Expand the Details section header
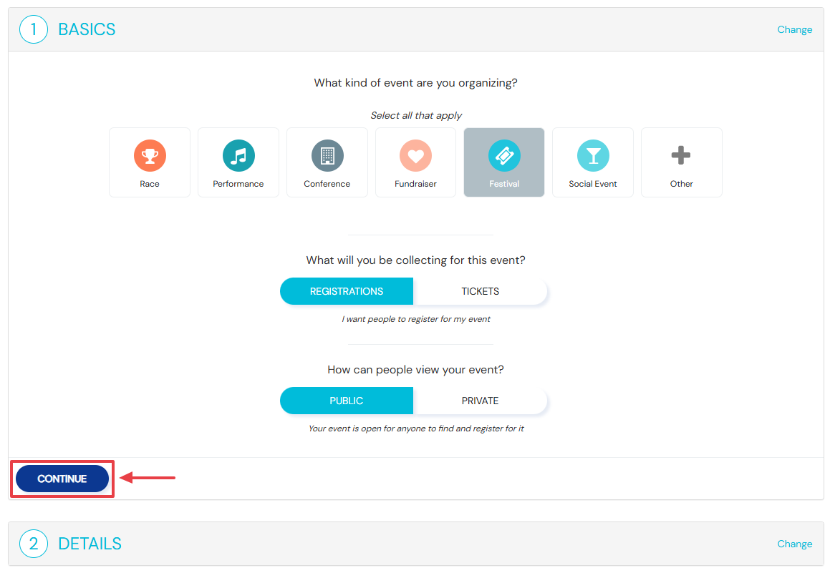Screen dimensions: 830x573 (415, 544)
